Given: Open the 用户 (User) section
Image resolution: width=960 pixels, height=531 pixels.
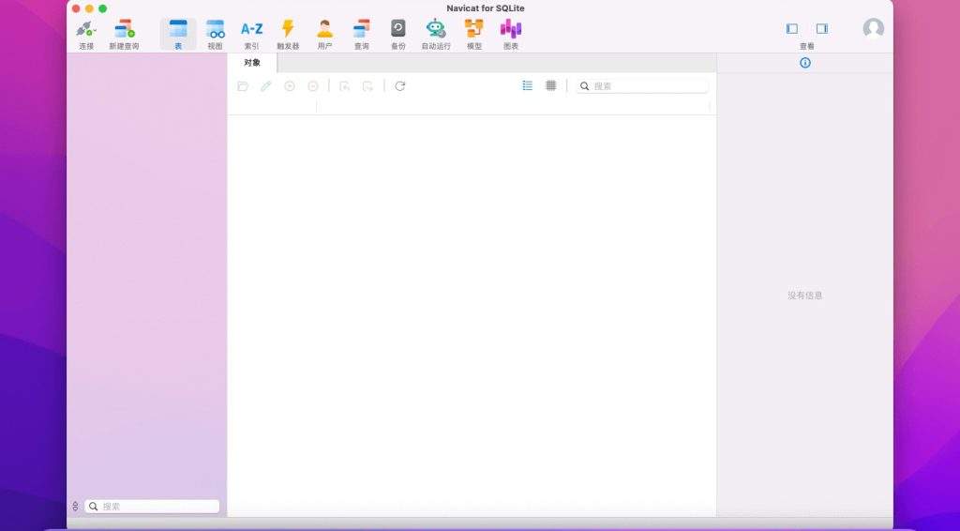Looking at the screenshot, I should [x=324, y=29].
